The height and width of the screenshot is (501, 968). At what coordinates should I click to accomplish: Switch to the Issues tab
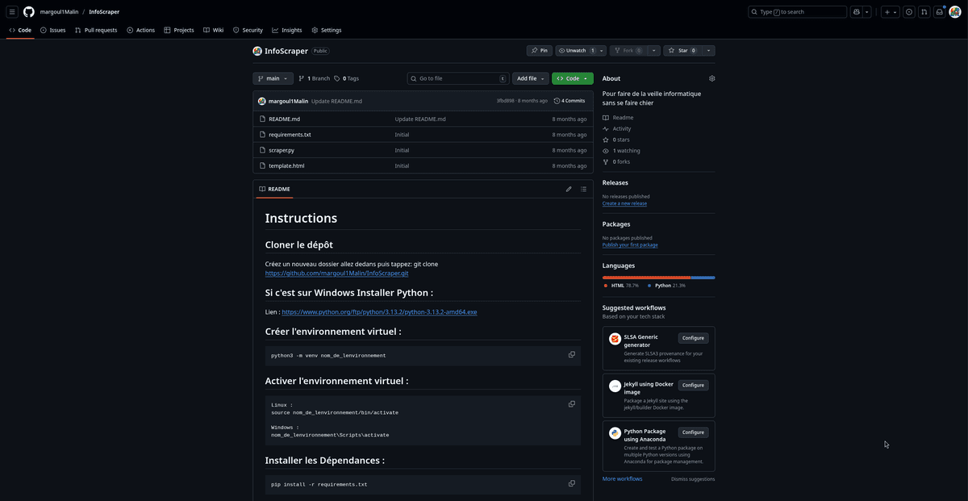53,30
